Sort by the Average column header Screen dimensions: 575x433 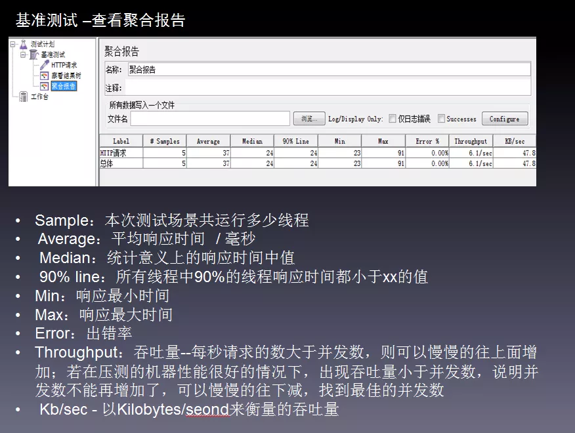[208, 141]
